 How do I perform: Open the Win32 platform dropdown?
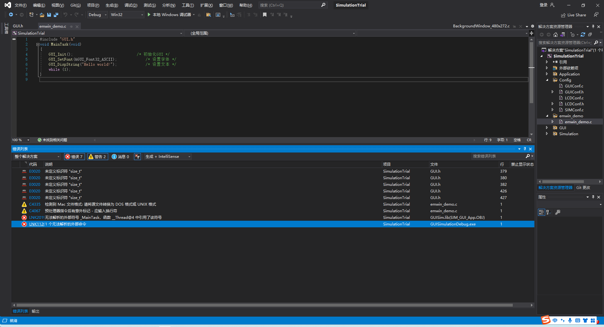coord(127,15)
